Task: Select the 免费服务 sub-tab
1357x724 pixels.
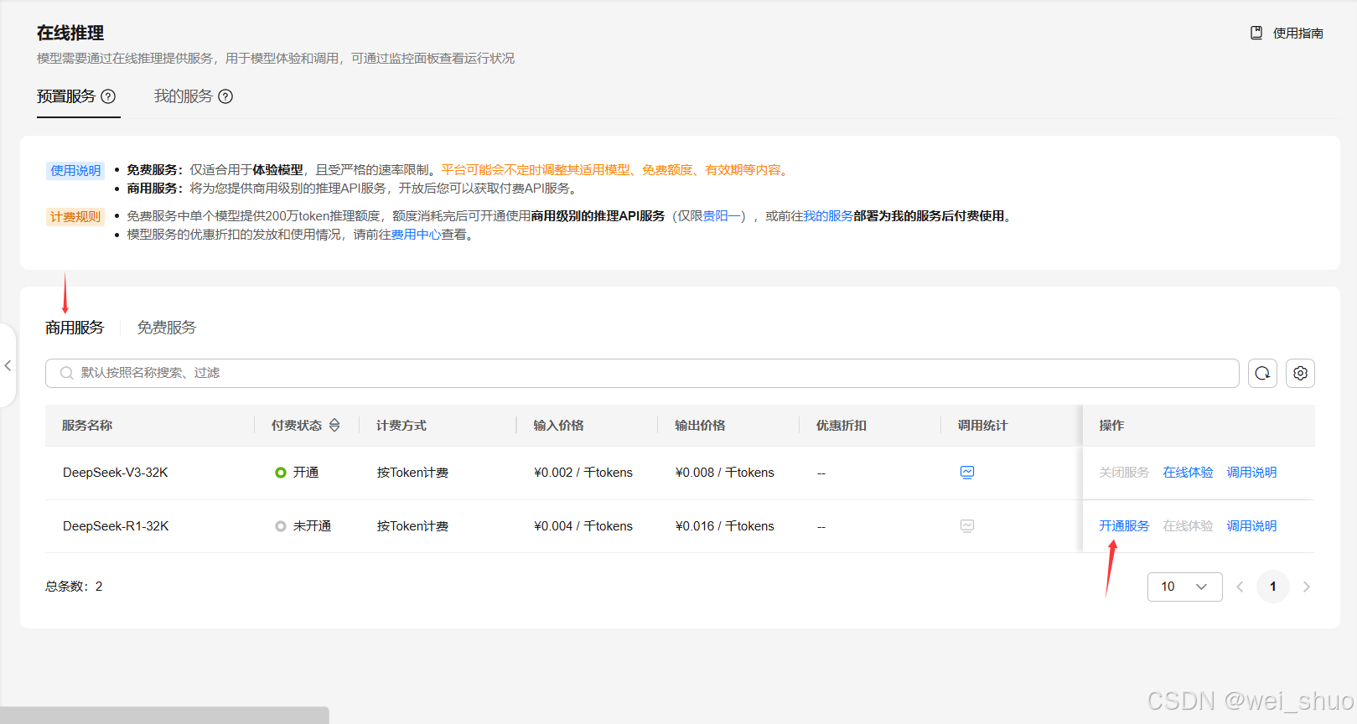Action: (x=167, y=328)
